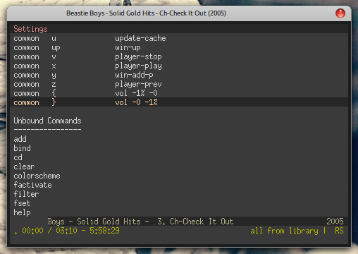Viewport: 358px width, 254px height.
Task: Select the highlighted 'vol -0 -1%' row
Action: pos(179,102)
